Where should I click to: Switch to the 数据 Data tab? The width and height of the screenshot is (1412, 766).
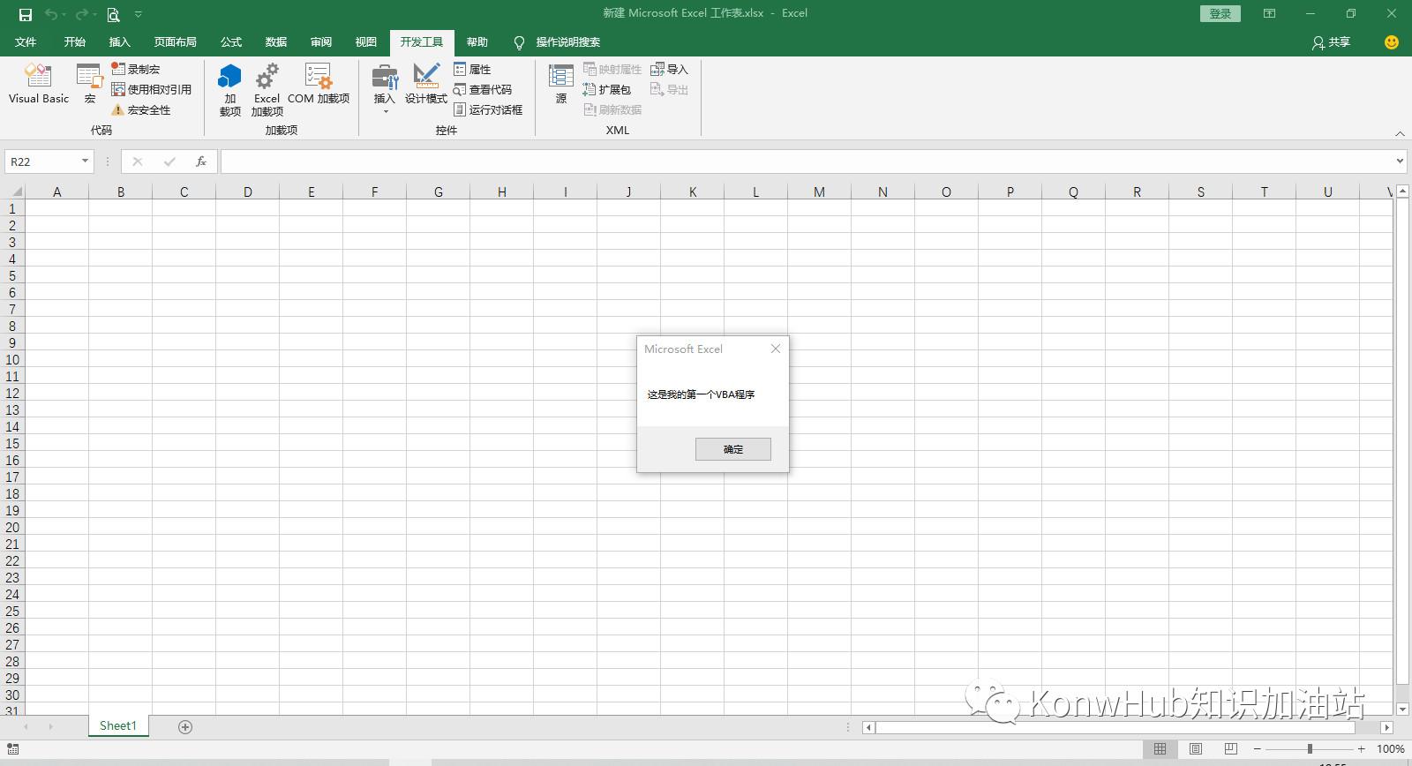click(276, 41)
